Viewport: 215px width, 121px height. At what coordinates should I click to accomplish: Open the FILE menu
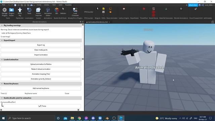point(3,5)
